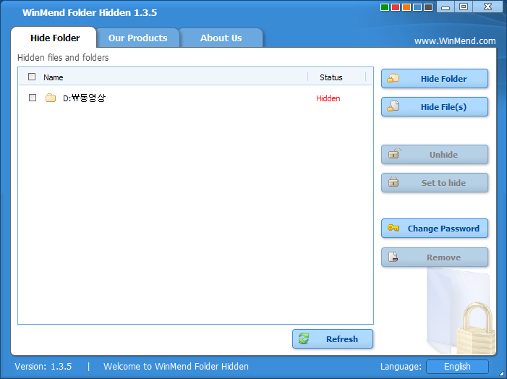Click the key icon on Change Password

tap(393, 228)
